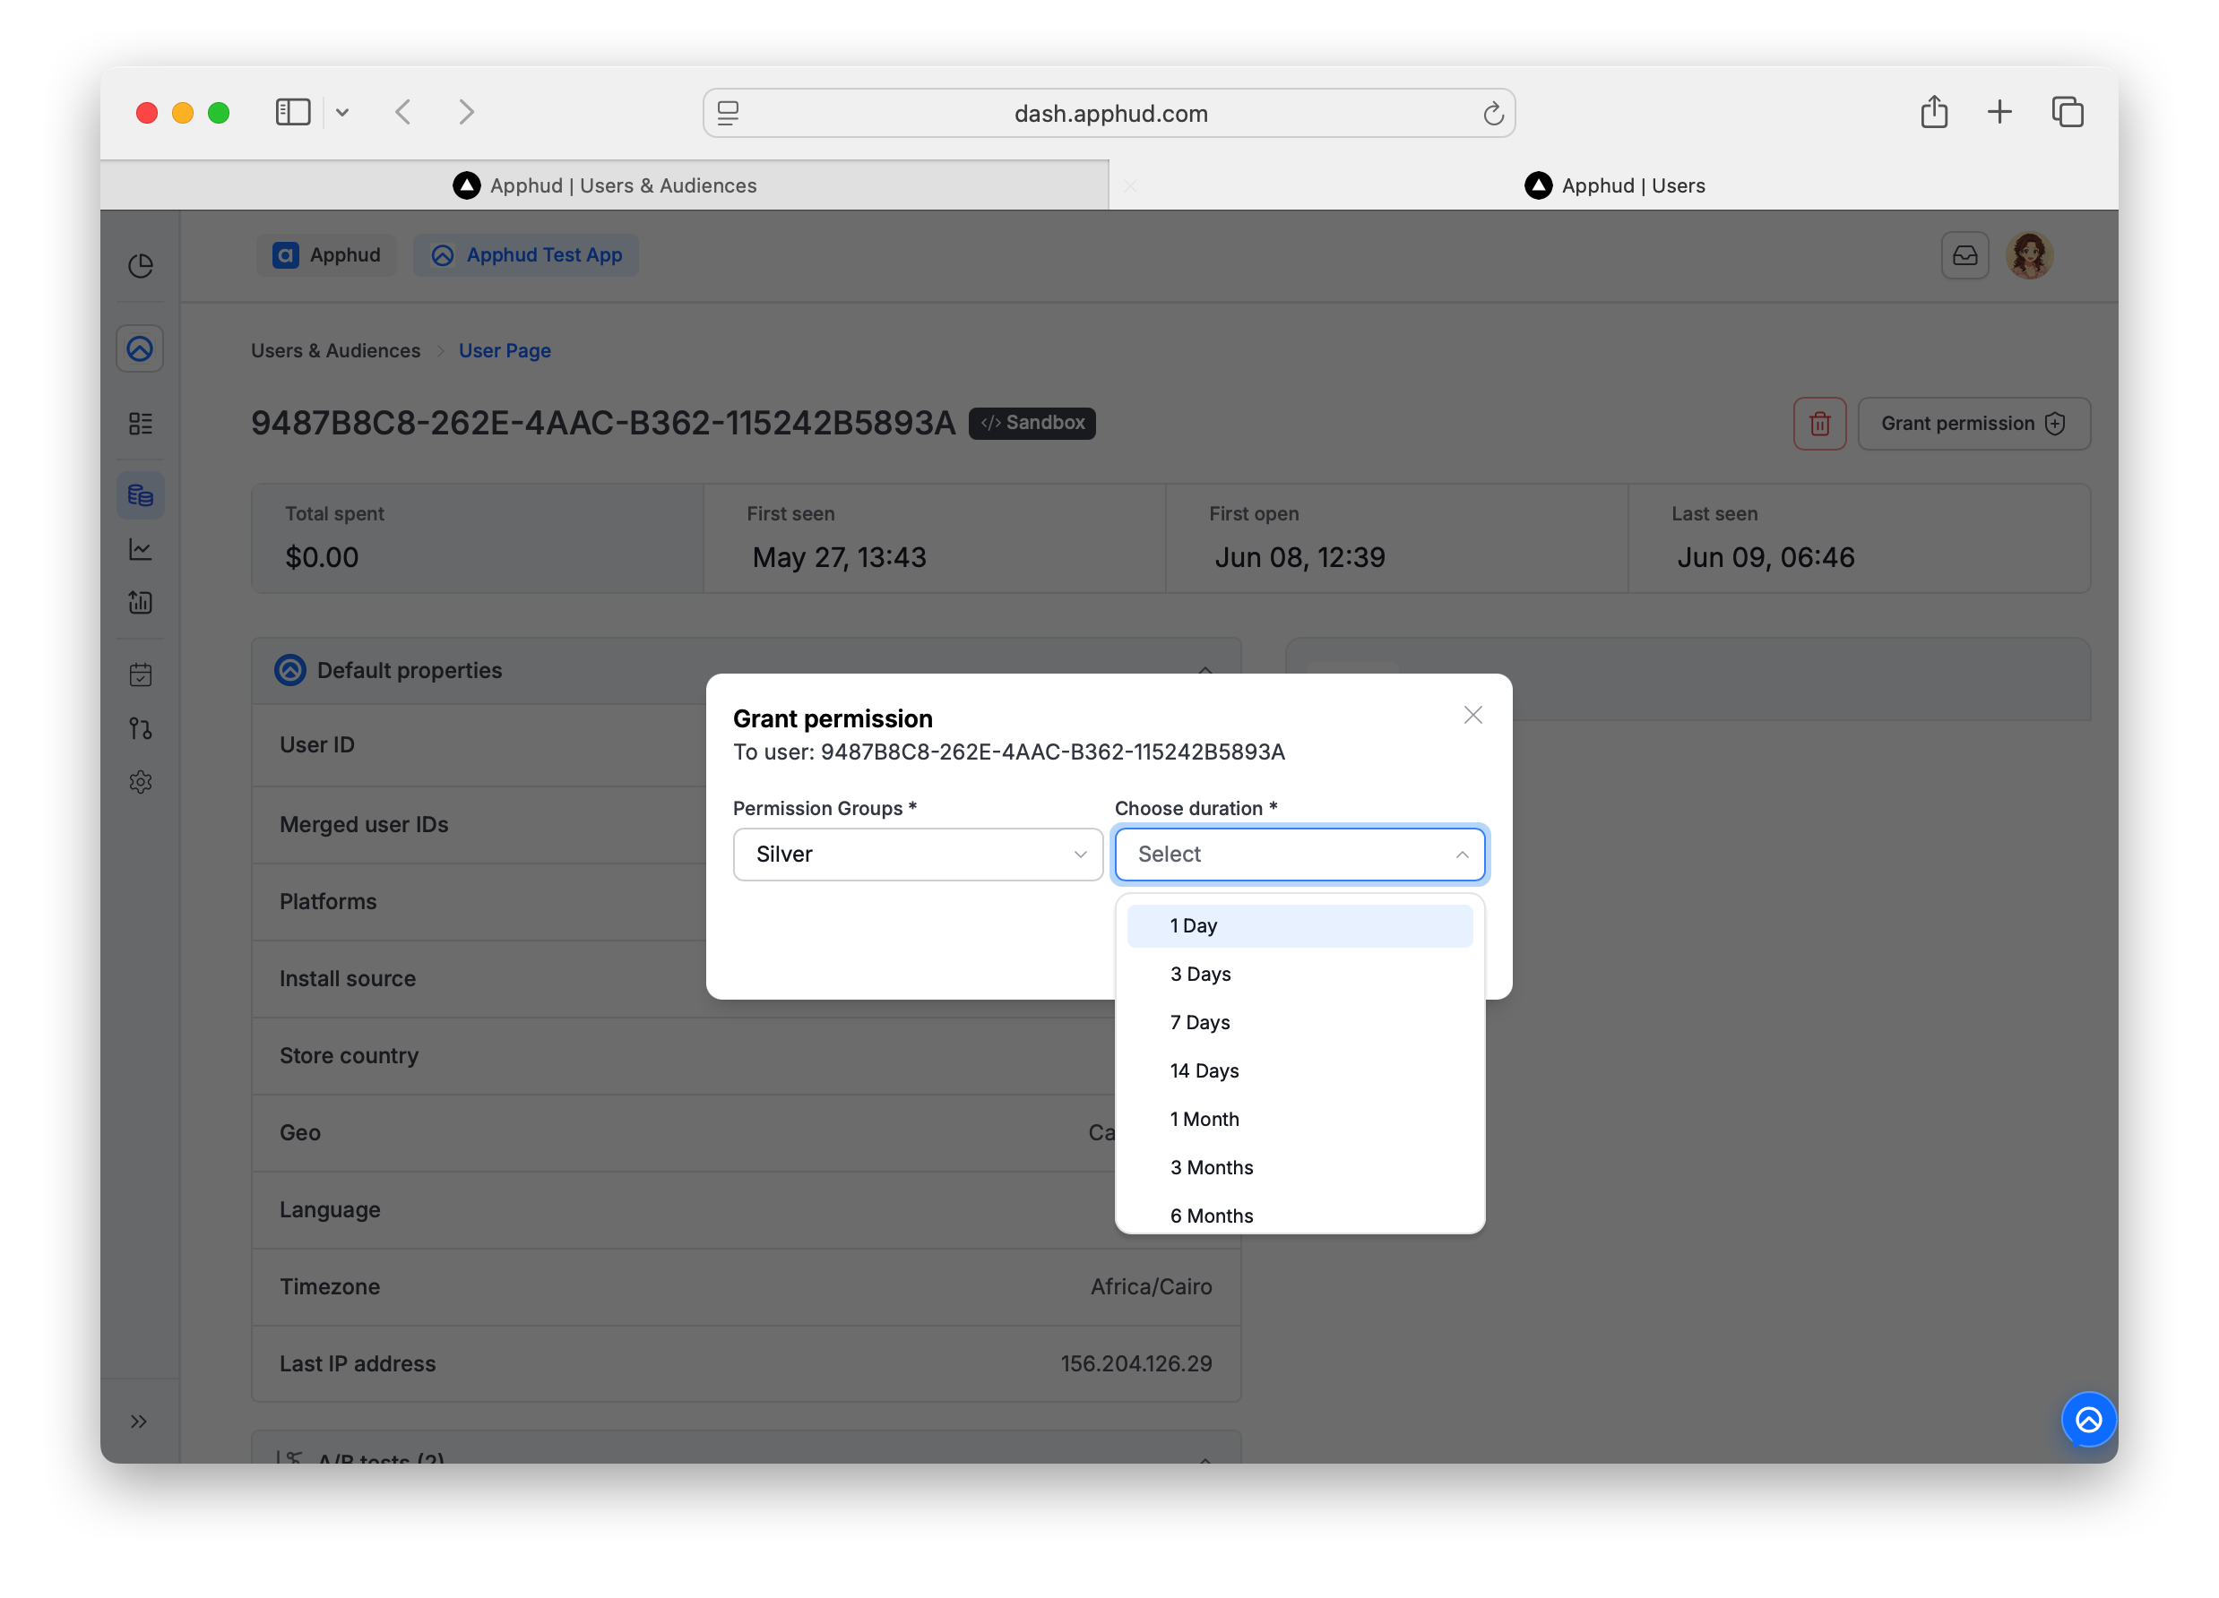The width and height of the screenshot is (2219, 1598).
Task: Open the settings gear in sidebar
Action: pyautogui.click(x=141, y=782)
